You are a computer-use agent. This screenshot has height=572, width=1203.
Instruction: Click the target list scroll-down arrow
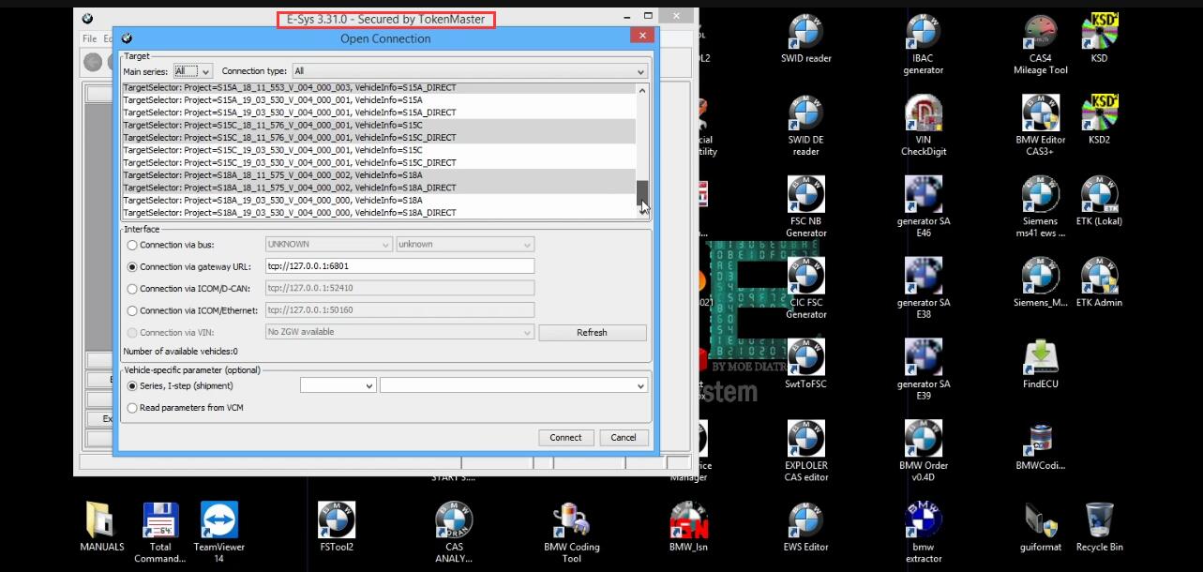click(x=642, y=212)
